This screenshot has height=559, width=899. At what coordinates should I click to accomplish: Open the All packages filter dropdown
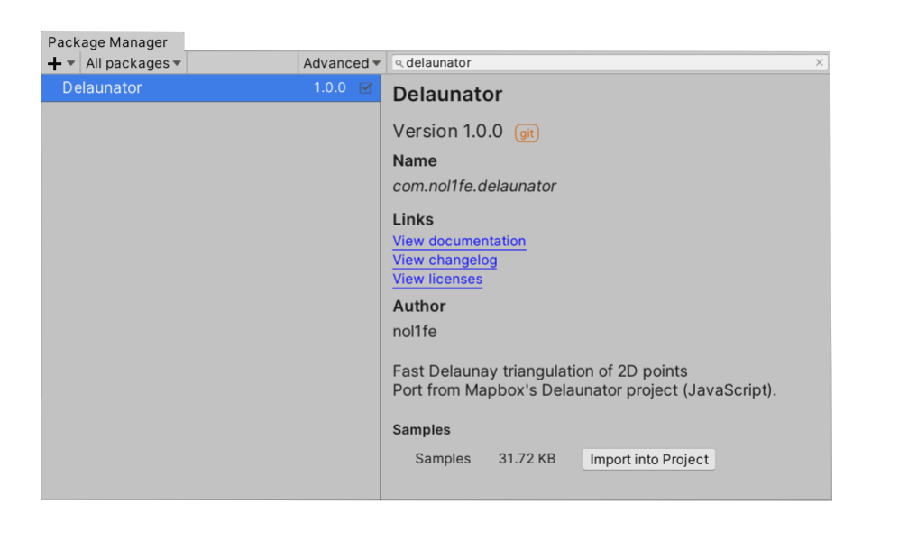[x=133, y=63]
